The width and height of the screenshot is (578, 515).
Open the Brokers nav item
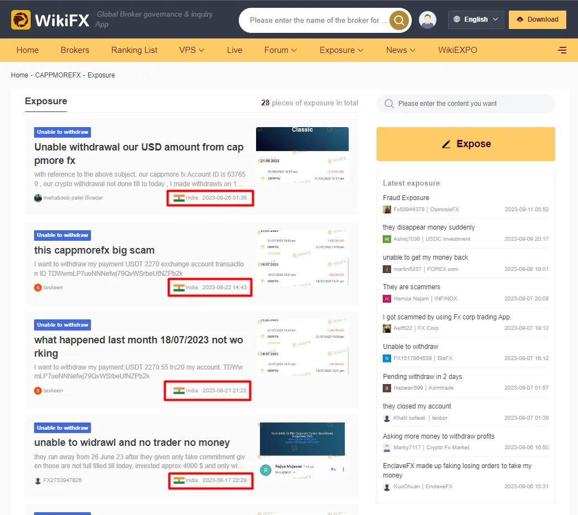point(75,50)
